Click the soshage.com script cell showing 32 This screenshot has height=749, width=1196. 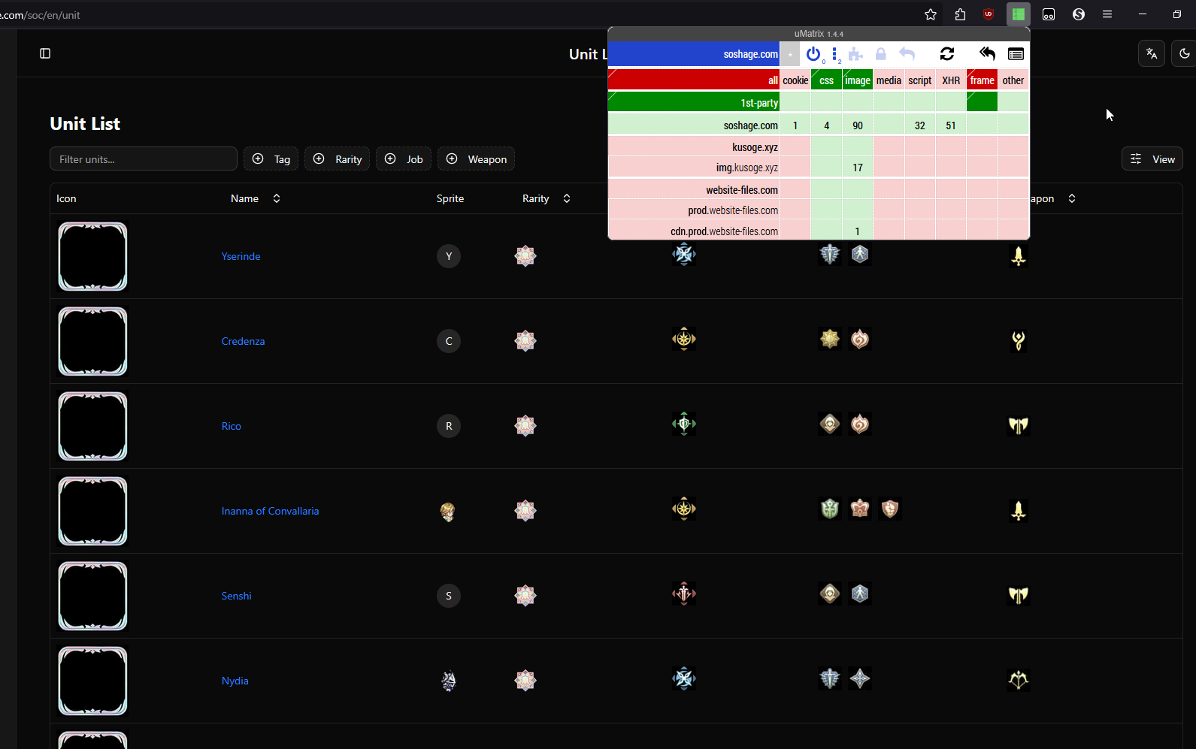pyautogui.click(x=919, y=125)
